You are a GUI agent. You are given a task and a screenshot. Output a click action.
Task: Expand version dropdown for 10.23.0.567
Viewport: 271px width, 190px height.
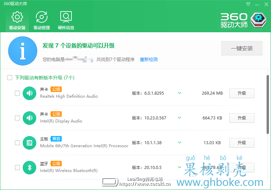click(180, 118)
